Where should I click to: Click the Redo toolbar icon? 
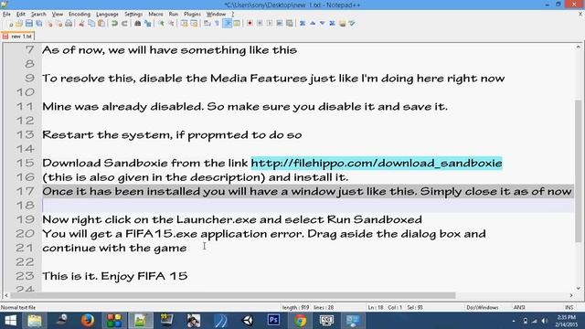[x=124, y=24]
